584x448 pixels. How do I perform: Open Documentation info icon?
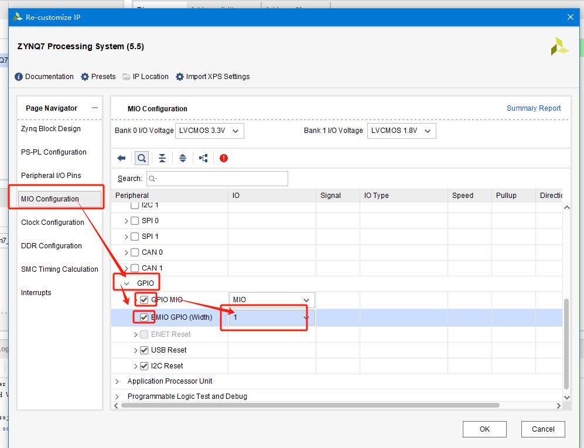(19, 77)
